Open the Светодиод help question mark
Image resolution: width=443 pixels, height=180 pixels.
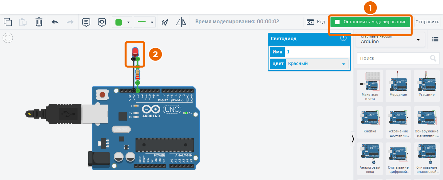343,38
